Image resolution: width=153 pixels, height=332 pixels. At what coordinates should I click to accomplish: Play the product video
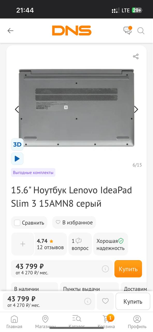[17, 158]
